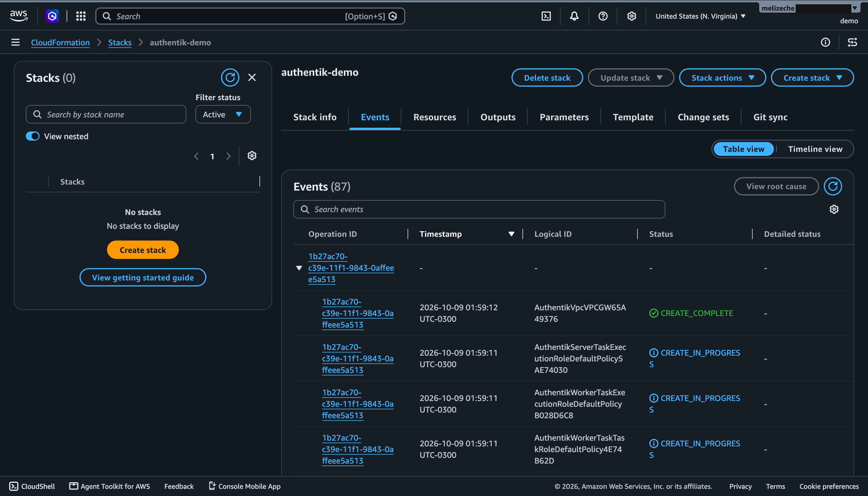Image resolution: width=868 pixels, height=496 pixels.
Task: Go to the Stacks breadcrumb link
Action: point(120,42)
